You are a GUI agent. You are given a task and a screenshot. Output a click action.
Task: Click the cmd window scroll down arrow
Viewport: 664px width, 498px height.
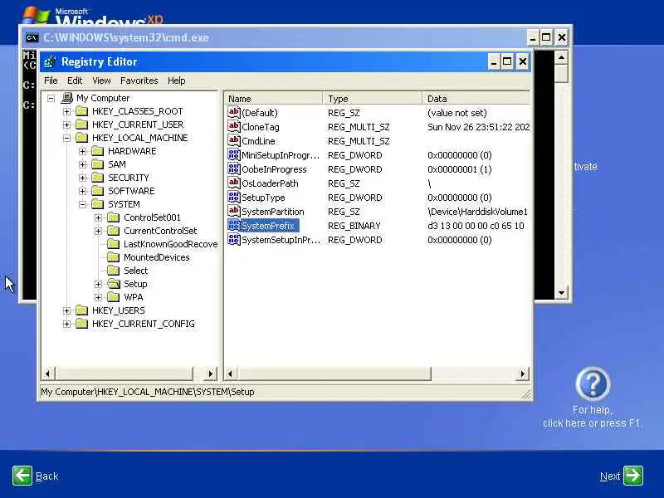[x=561, y=293]
